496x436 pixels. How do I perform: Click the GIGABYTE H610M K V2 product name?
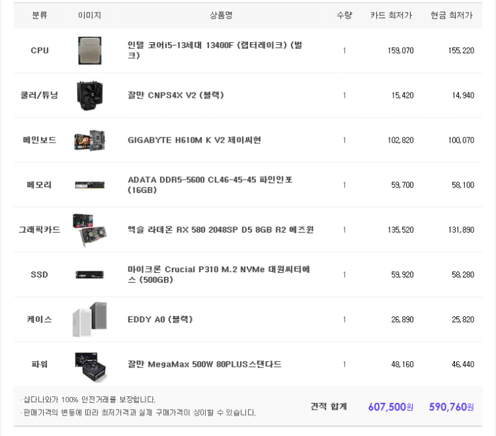click(194, 140)
